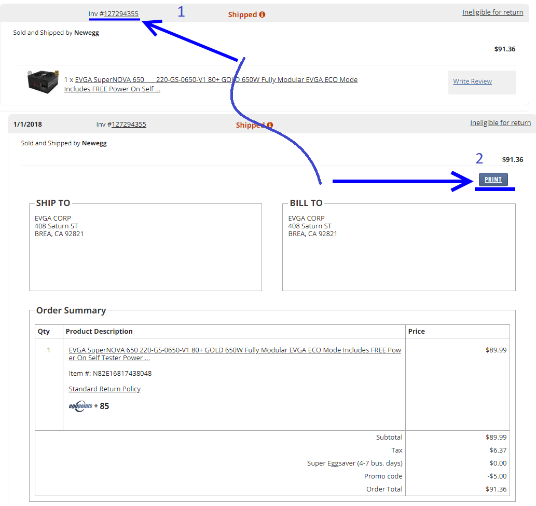Click the PRINT button

[493, 180]
